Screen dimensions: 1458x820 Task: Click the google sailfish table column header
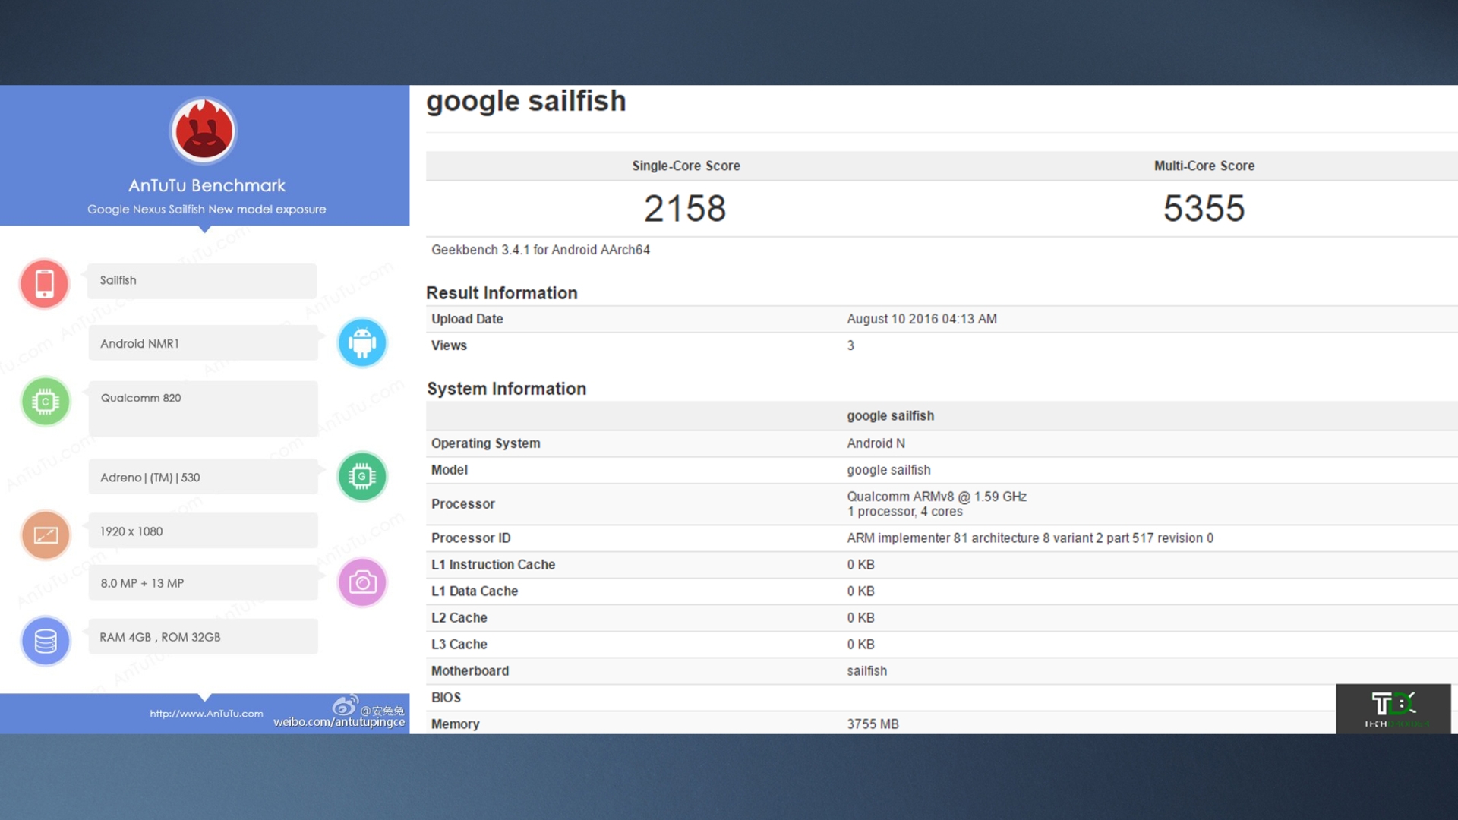click(x=891, y=416)
